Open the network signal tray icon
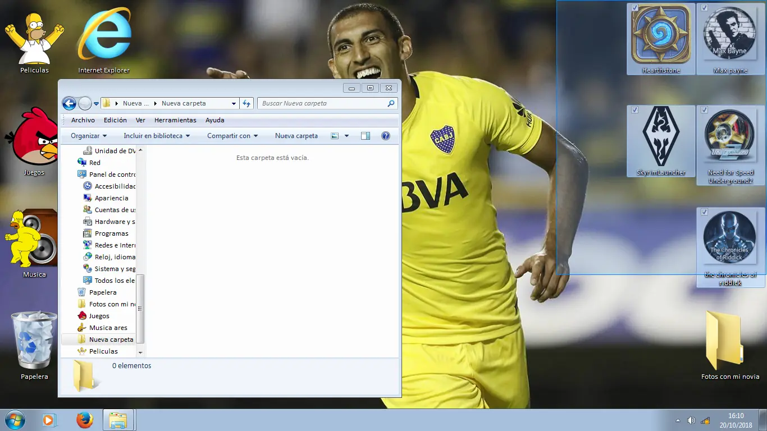Screen dimensions: 767x431 point(705,420)
